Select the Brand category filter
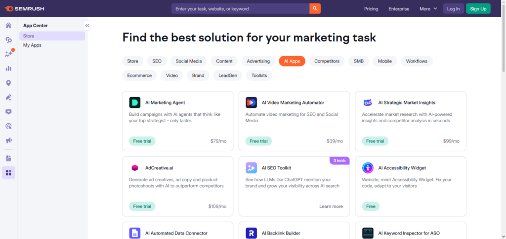Viewport: 506px width, 239px height. pos(198,75)
